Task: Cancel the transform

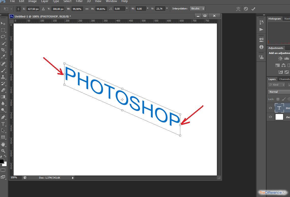Action: 246,9
